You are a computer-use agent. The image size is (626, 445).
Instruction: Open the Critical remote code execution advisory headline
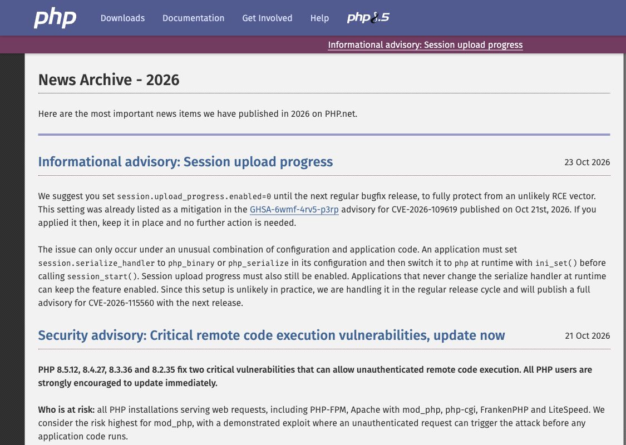272,335
